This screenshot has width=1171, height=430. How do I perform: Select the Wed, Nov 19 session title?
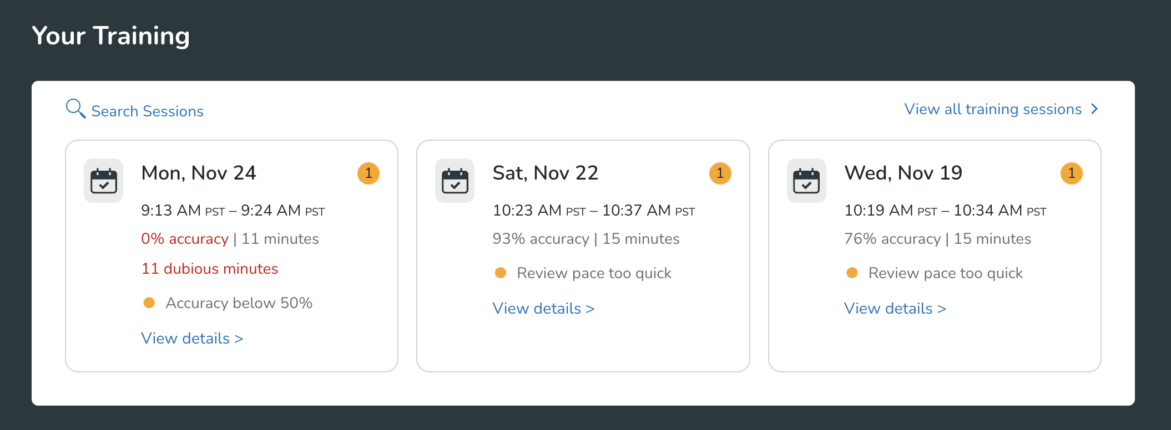coord(903,173)
